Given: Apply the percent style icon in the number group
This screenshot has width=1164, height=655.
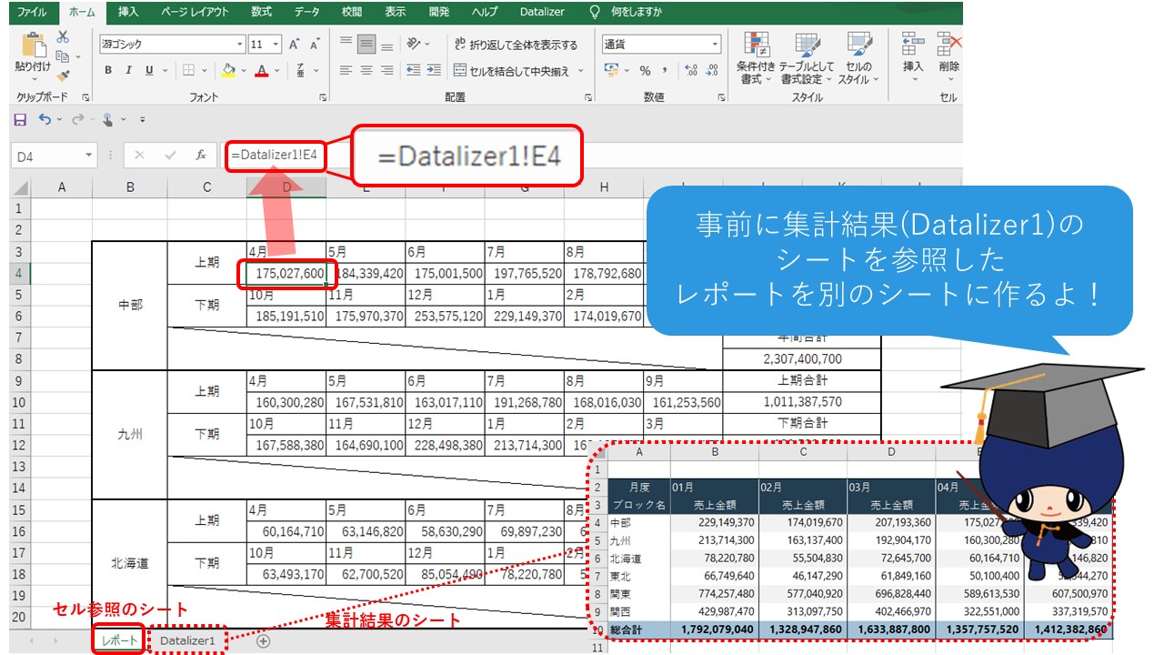Looking at the screenshot, I should [645, 71].
